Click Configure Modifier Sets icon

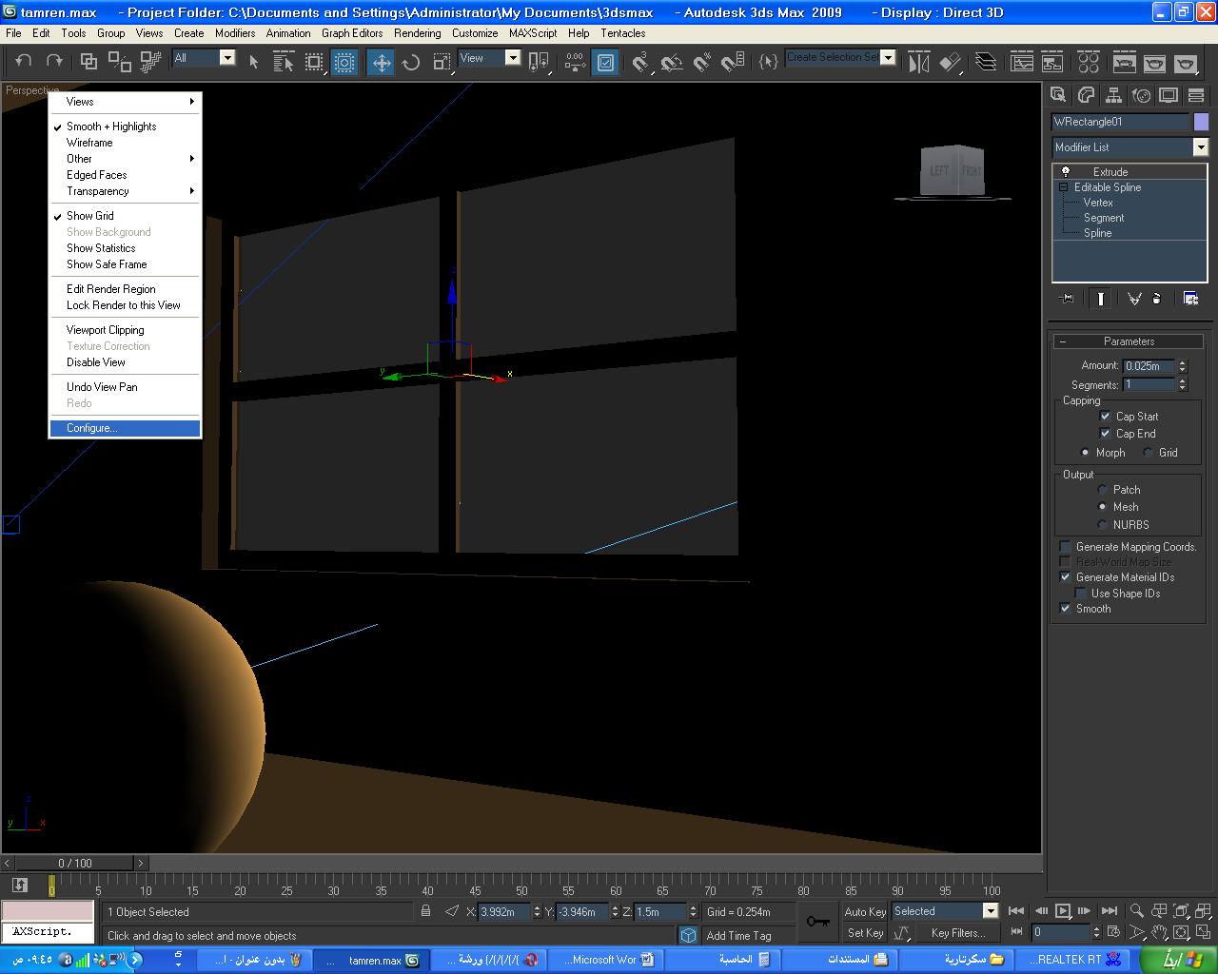point(1190,299)
